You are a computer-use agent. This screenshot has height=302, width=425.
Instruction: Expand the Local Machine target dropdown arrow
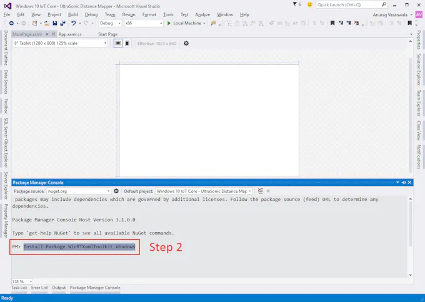click(204, 23)
